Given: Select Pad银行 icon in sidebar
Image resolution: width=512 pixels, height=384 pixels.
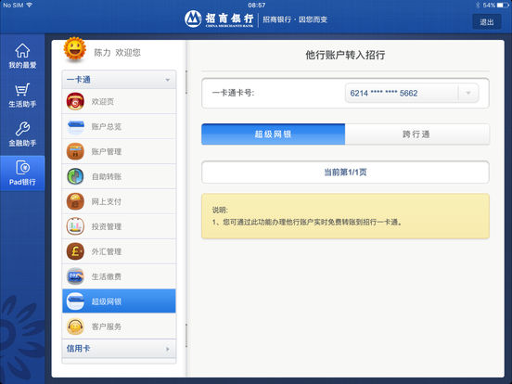Looking at the screenshot, I should pyautogui.click(x=22, y=168).
